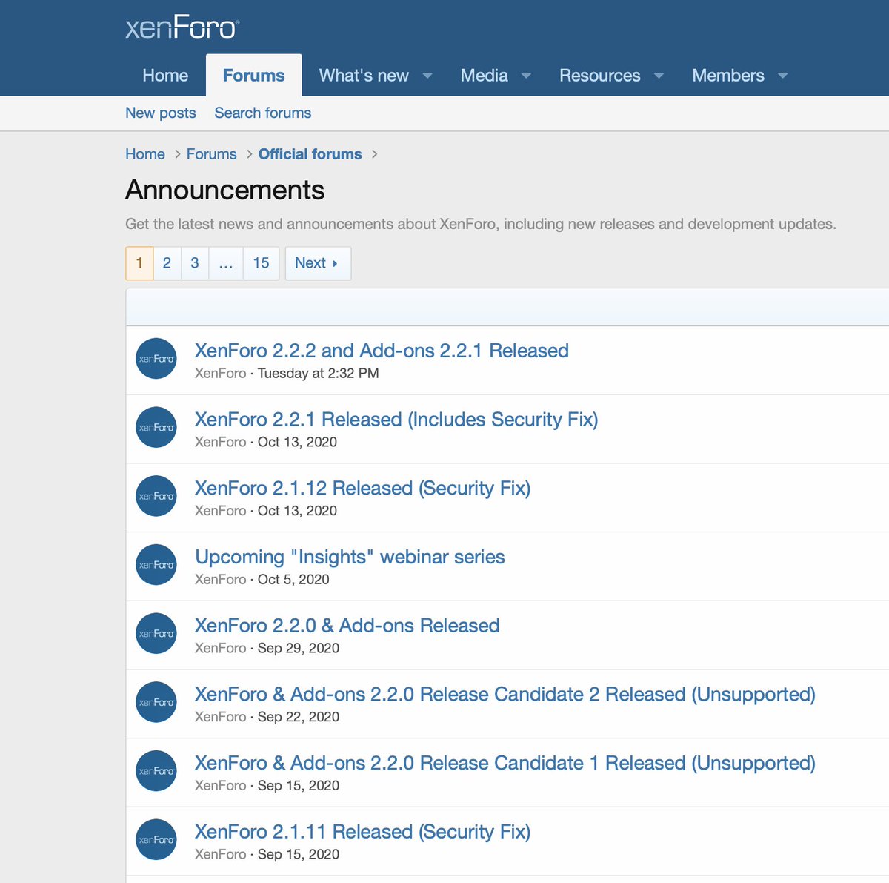The width and height of the screenshot is (889, 883).
Task: Click XenForo author under Release Candidate 2 thread
Action: tap(220, 717)
